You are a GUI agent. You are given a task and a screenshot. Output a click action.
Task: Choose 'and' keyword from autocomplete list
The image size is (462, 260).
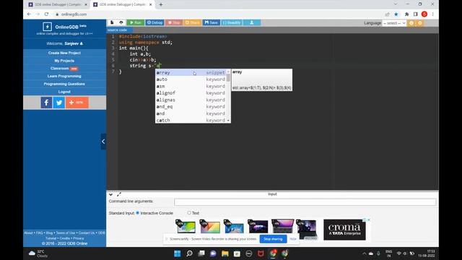(x=191, y=113)
